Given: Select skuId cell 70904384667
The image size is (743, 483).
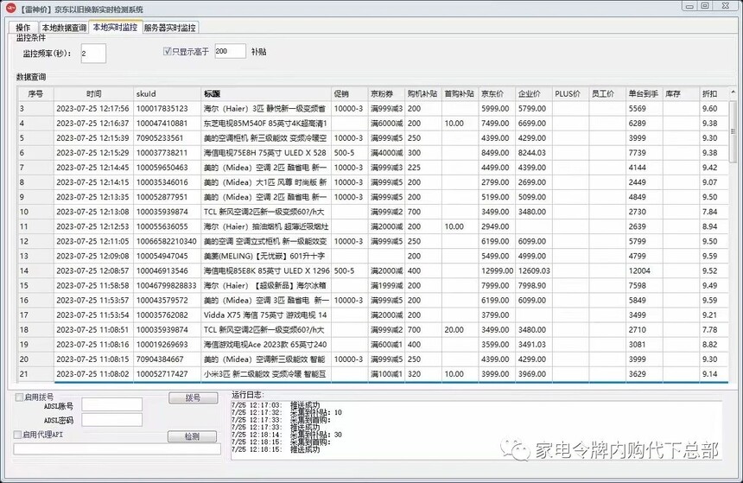Looking at the screenshot, I should click(x=167, y=359).
